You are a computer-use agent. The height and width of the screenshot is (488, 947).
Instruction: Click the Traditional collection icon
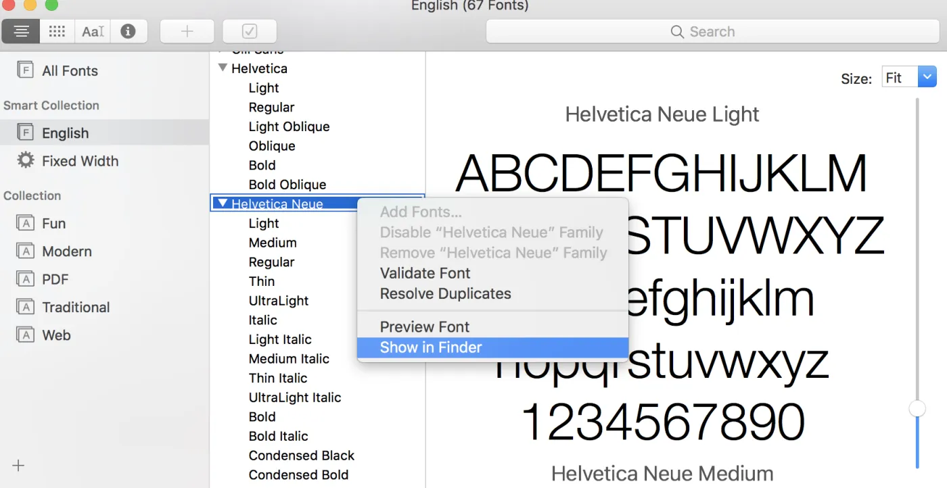coord(25,307)
